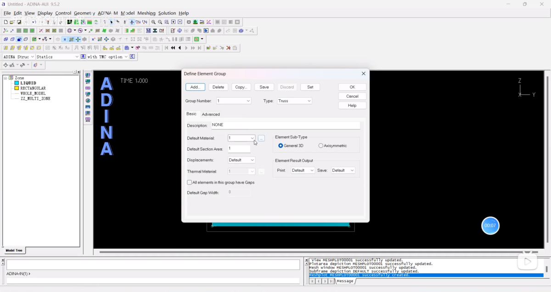The height and width of the screenshot is (292, 551).
Task: Click the Default Section Area field
Action: pyautogui.click(x=239, y=149)
